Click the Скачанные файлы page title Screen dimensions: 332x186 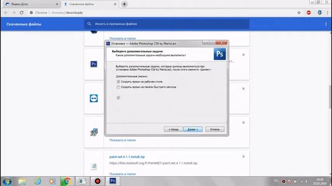click(24, 24)
